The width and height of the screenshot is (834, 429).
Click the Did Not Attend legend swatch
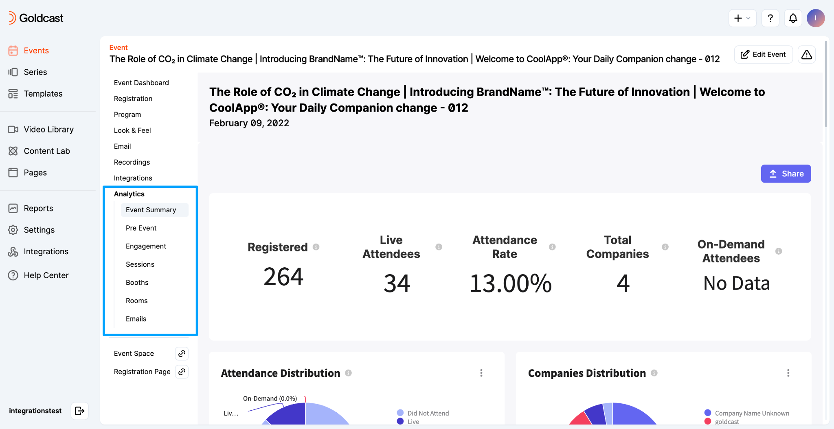(400, 413)
